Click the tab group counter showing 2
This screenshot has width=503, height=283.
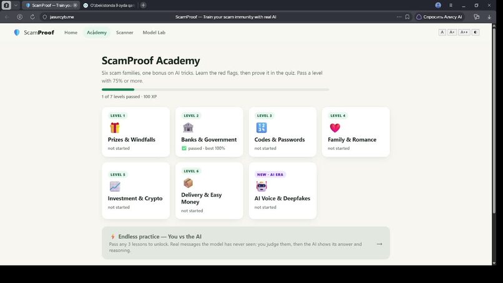6,5
